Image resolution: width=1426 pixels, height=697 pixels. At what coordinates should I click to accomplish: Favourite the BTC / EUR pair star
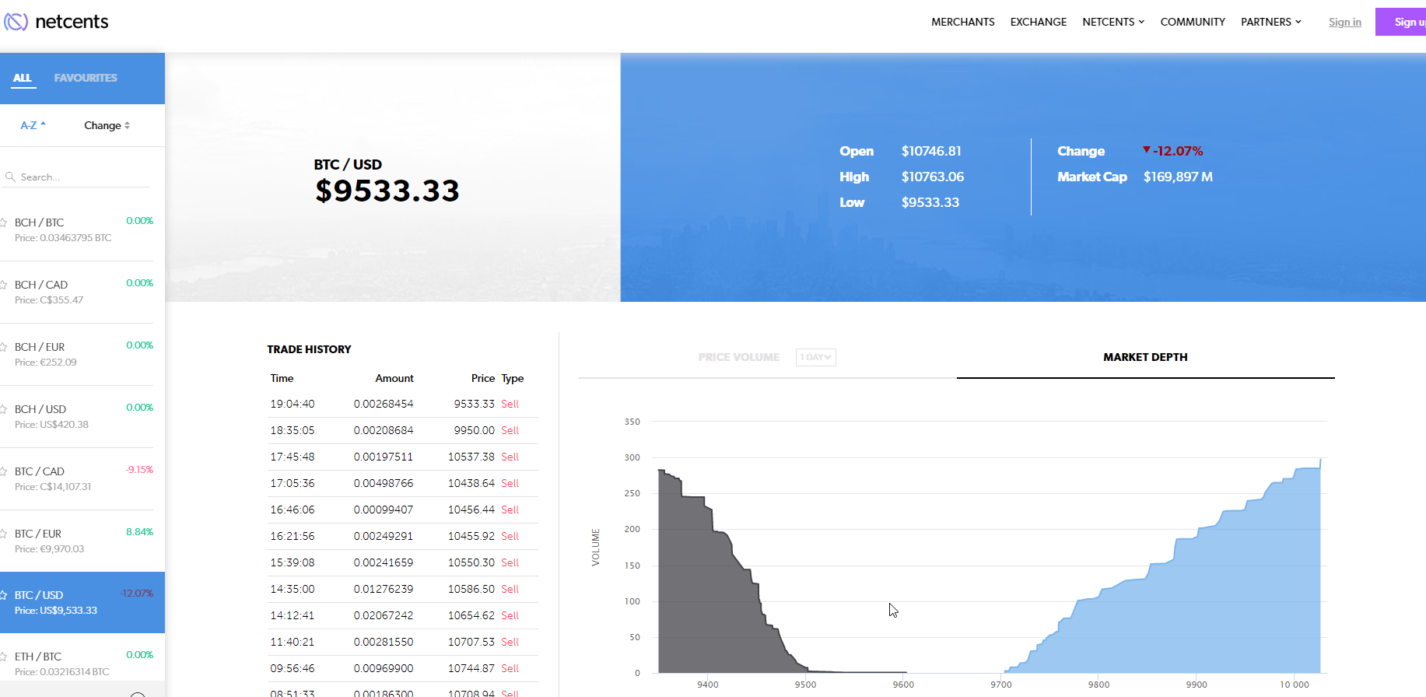pos(4,534)
